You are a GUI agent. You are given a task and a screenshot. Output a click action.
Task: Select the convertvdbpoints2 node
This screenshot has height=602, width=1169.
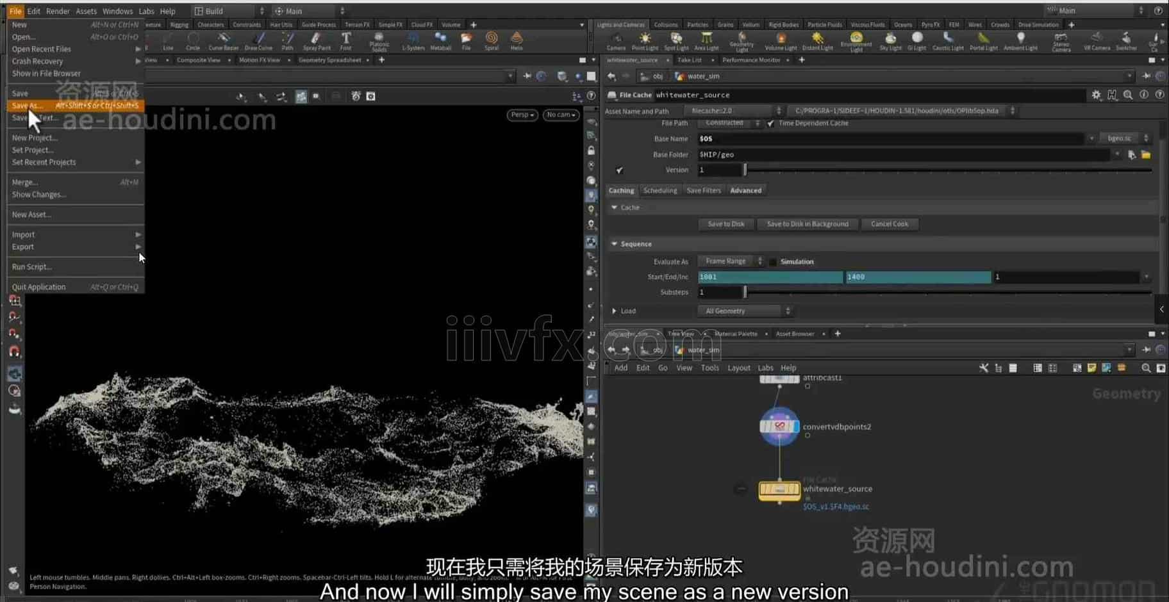pos(779,427)
